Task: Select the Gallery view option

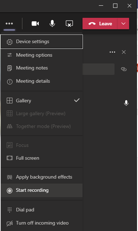Action: 42,101
